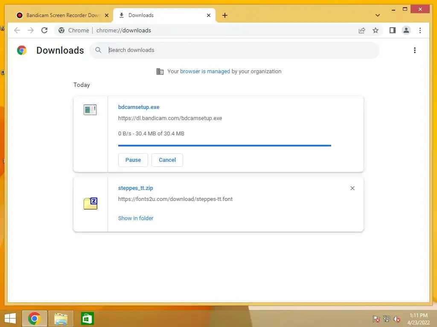Reload the Downloads page

(x=44, y=30)
